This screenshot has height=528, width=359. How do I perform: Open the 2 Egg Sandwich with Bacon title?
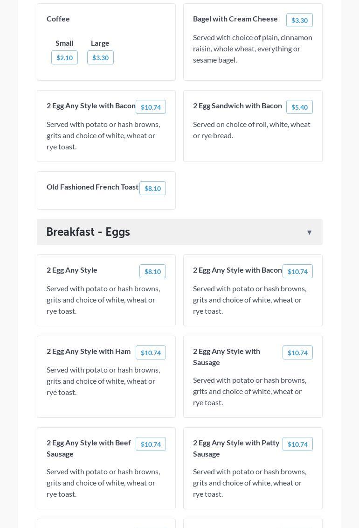tap(237, 106)
